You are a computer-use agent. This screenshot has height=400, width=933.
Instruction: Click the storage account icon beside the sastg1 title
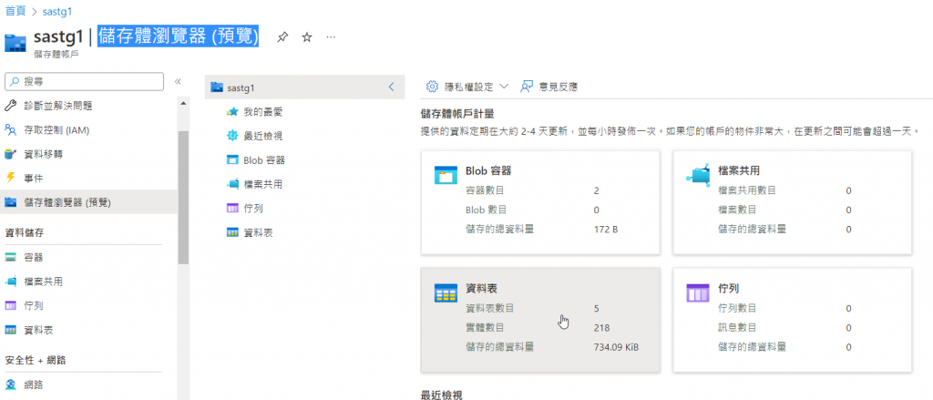coord(15,44)
